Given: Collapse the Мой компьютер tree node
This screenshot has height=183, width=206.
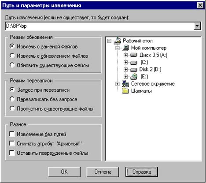Looking at the screenshot, I should click(x=118, y=48).
